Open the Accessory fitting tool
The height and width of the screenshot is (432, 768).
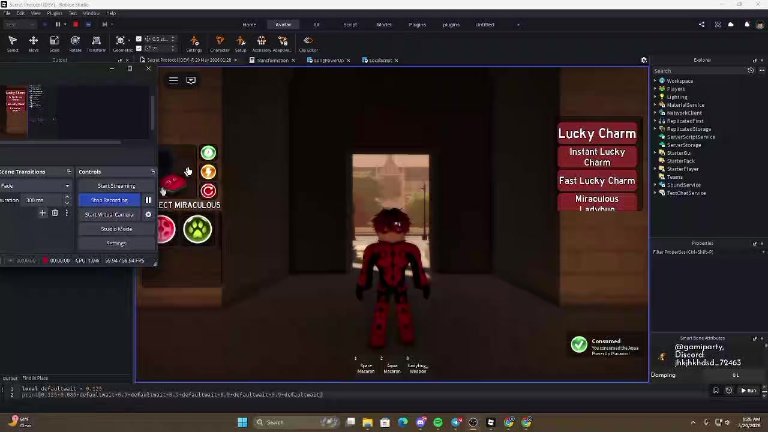(262, 44)
